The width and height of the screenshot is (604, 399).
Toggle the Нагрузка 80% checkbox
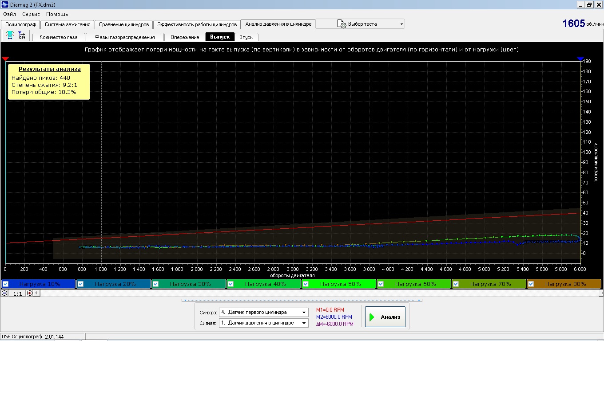pyautogui.click(x=531, y=284)
